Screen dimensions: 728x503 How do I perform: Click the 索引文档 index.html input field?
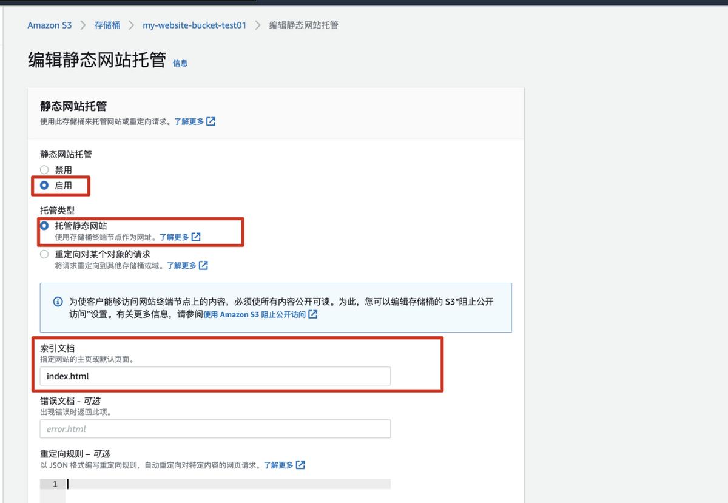tap(215, 376)
